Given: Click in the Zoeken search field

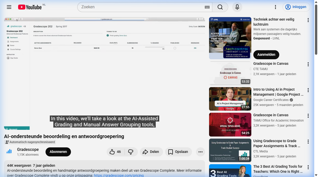Looking at the screenshot, I should click(x=141, y=7).
